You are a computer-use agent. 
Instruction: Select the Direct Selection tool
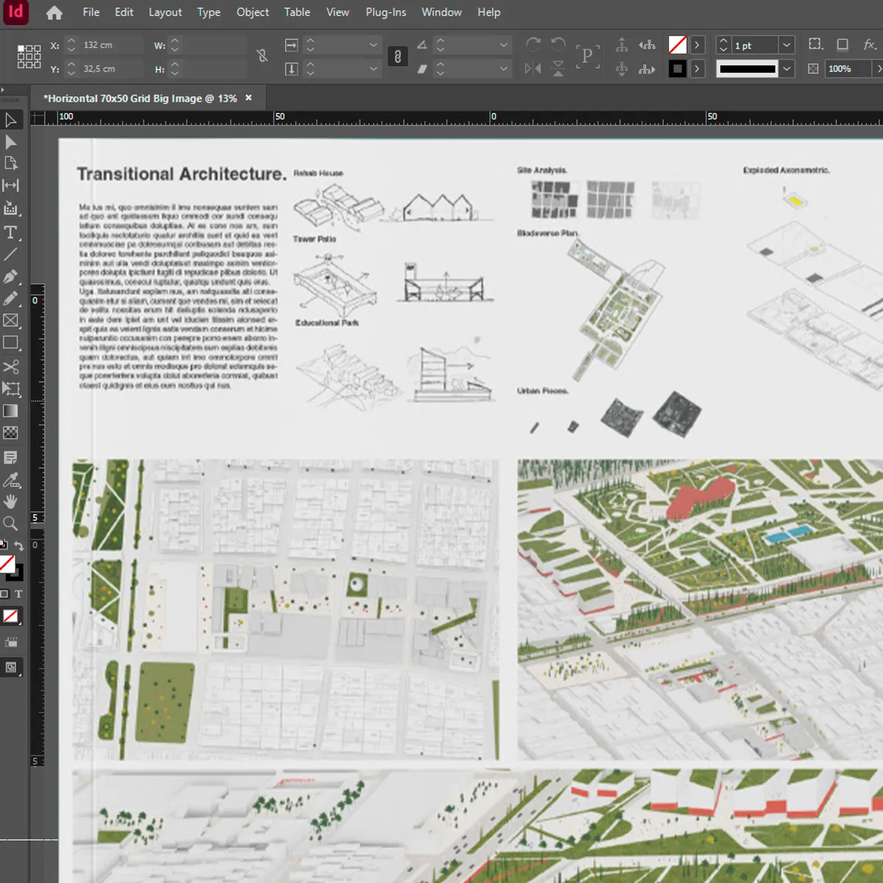[x=11, y=142]
